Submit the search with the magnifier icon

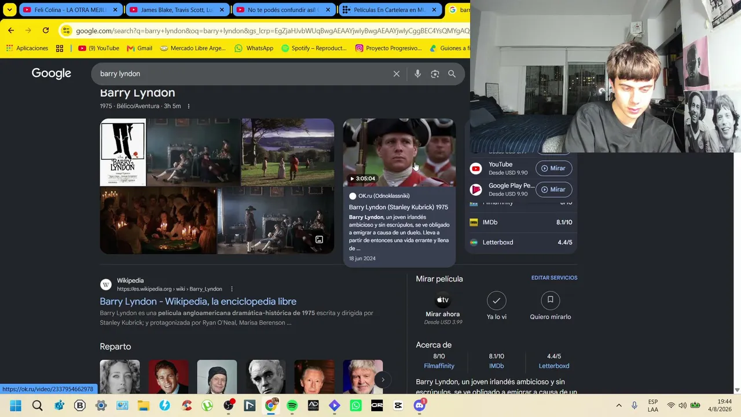click(452, 74)
